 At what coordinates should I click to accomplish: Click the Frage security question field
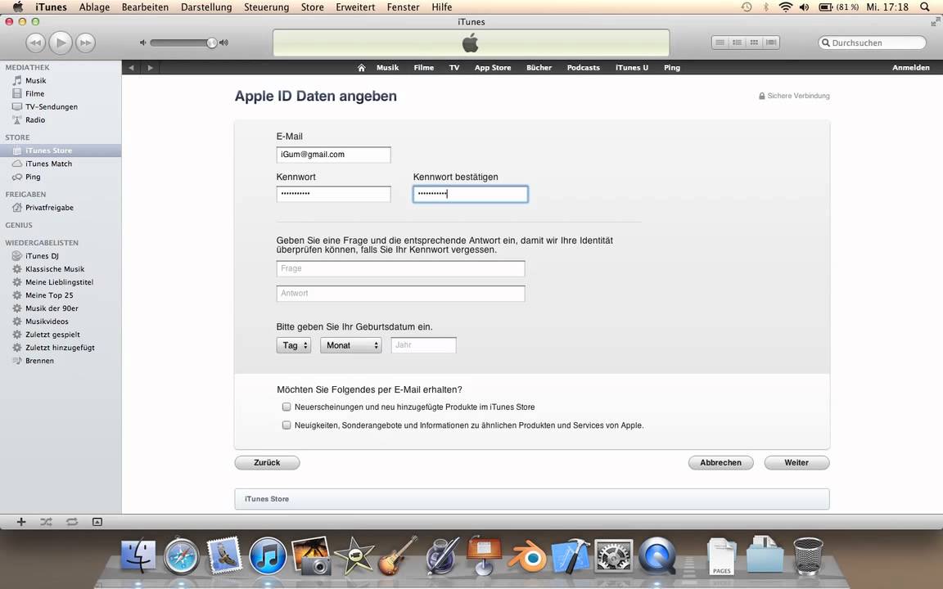400,268
